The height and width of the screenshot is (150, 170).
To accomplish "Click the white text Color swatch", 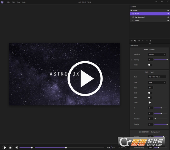I will [x=150, y=102].
